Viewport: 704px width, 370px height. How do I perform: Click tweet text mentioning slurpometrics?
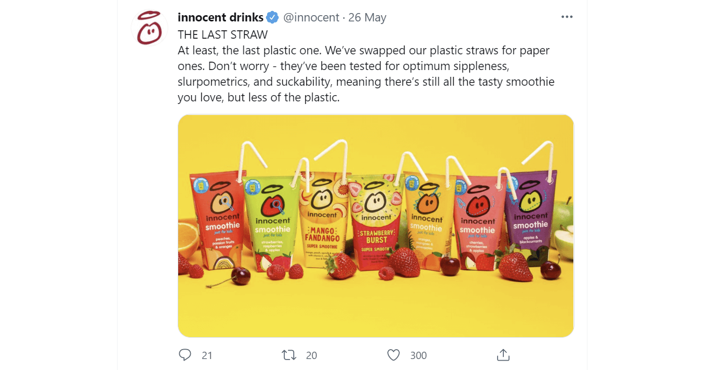tap(213, 82)
